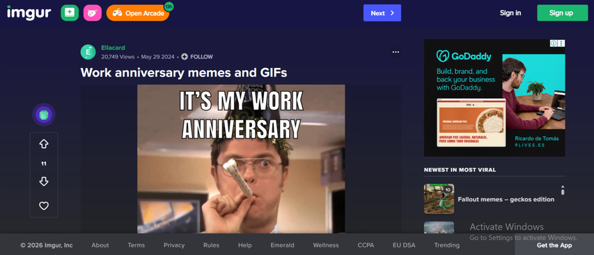This screenshot has height=255, width=594.
Task: Click the May 29 2024 date
Action: [x=157, y=57]
